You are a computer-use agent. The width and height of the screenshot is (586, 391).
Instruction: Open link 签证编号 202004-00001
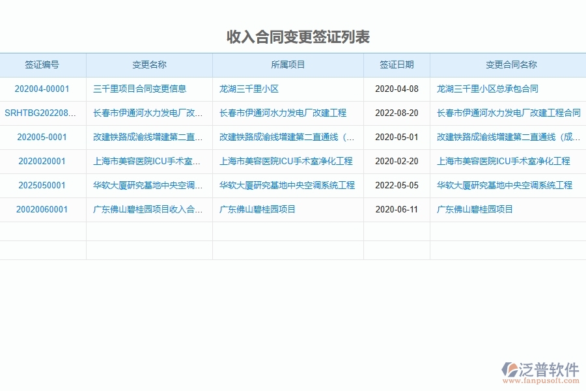pos(42,89)
